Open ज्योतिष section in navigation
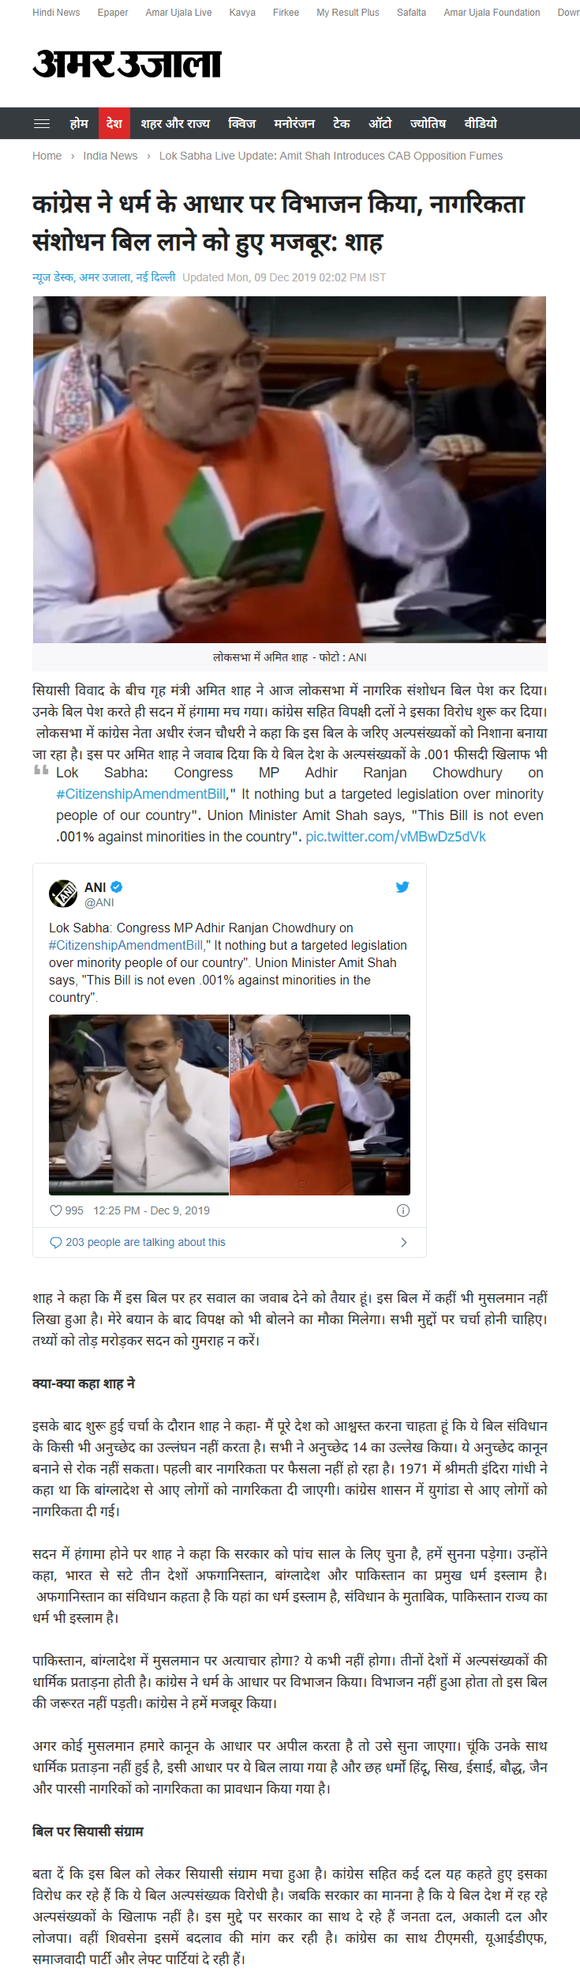The width and height of the screenshot is (580, 1980). click(x=428, y=123)
